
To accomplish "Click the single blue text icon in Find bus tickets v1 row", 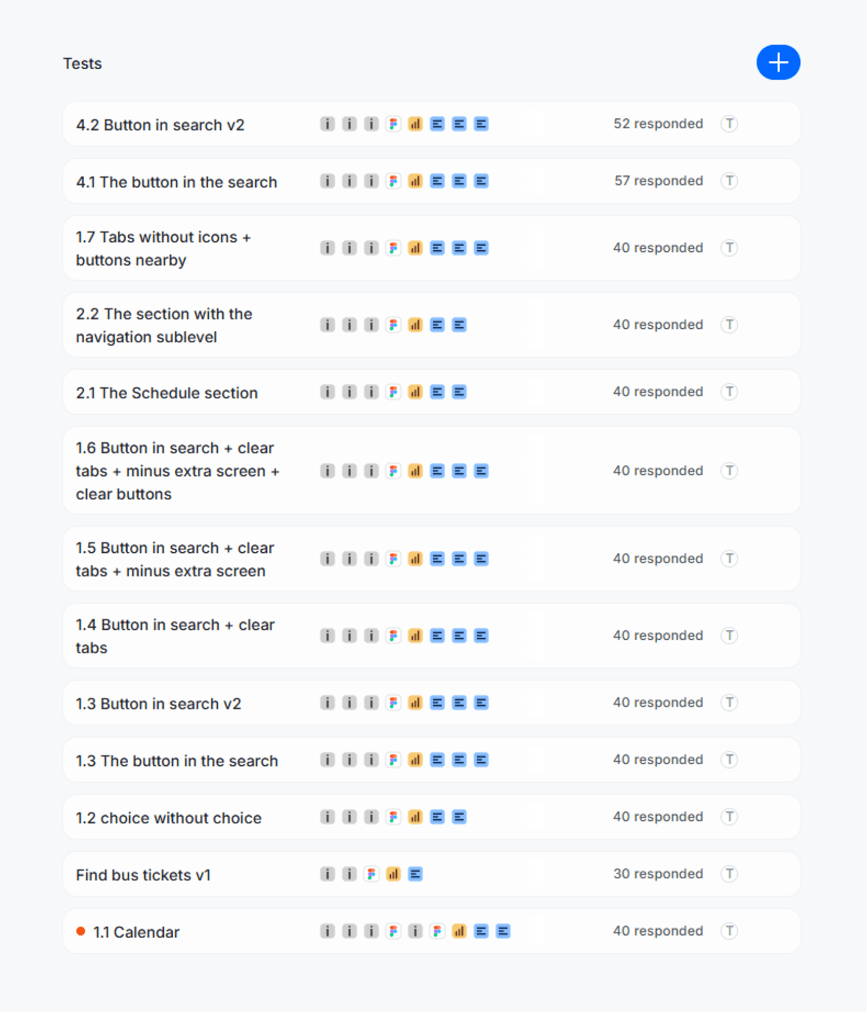I will tap(415, 874).
